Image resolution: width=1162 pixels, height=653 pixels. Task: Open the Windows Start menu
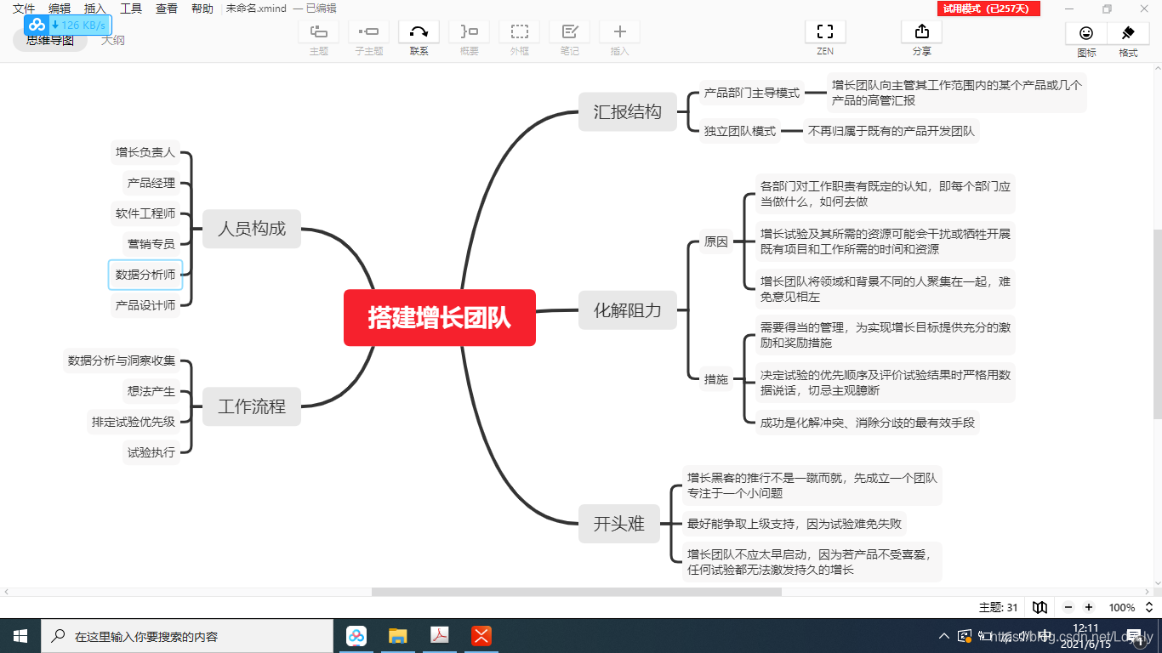coord(20,636)
